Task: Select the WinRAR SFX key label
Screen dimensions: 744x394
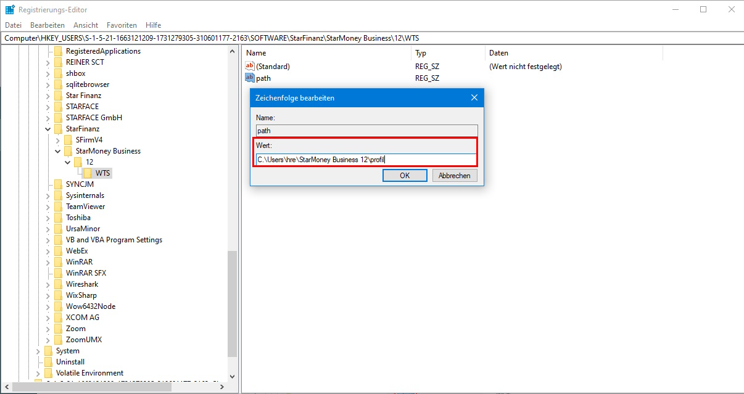Action: pos(86,273)
